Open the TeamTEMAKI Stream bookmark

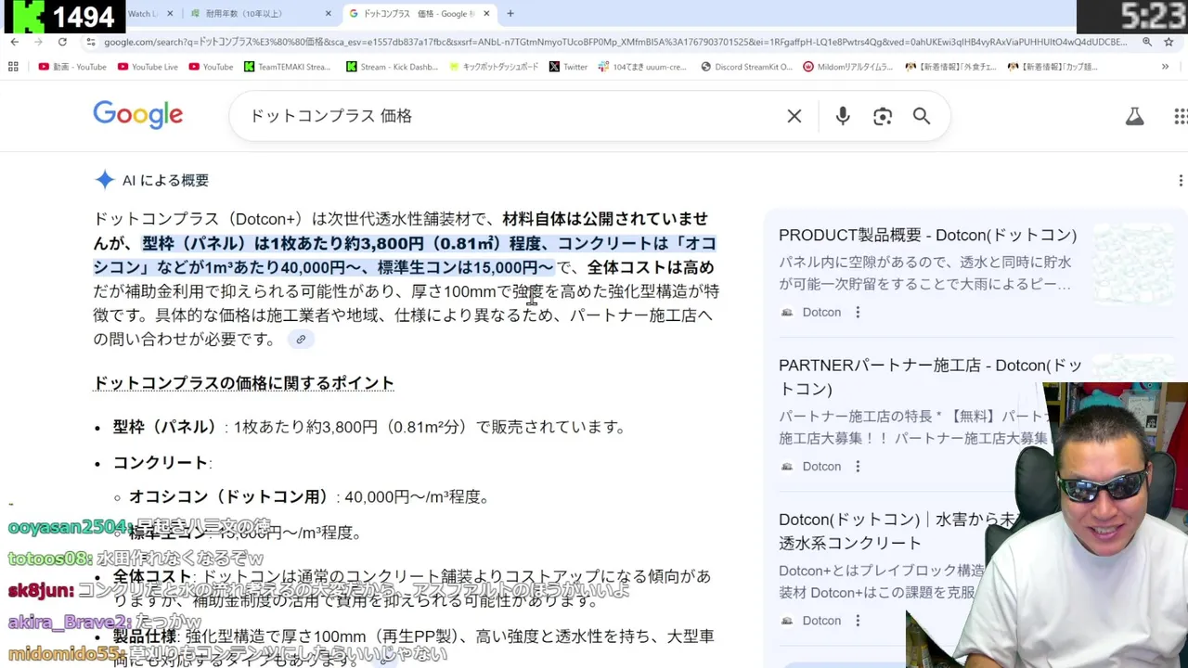[x=287, y=67]
